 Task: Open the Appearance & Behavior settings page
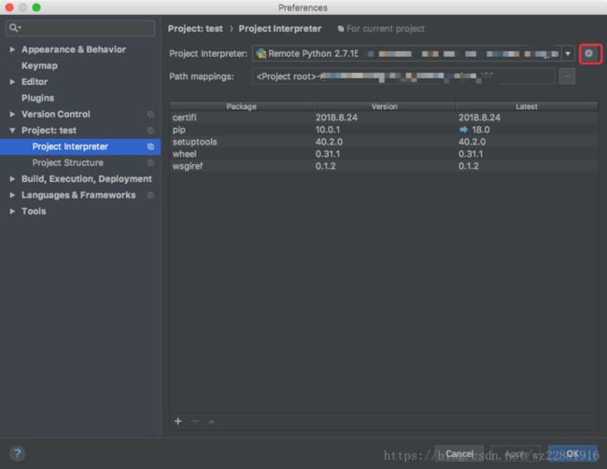tap(74, 49)
